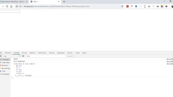Viewport: 173px width, 97px height.
Task: Click array entry 1: 4
Action: [18, 68]
